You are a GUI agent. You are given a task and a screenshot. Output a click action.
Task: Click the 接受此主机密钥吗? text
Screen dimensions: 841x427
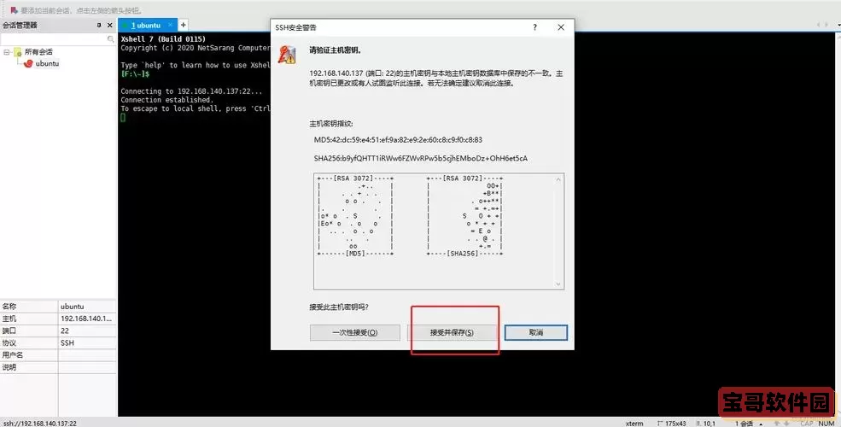[339, 307]
